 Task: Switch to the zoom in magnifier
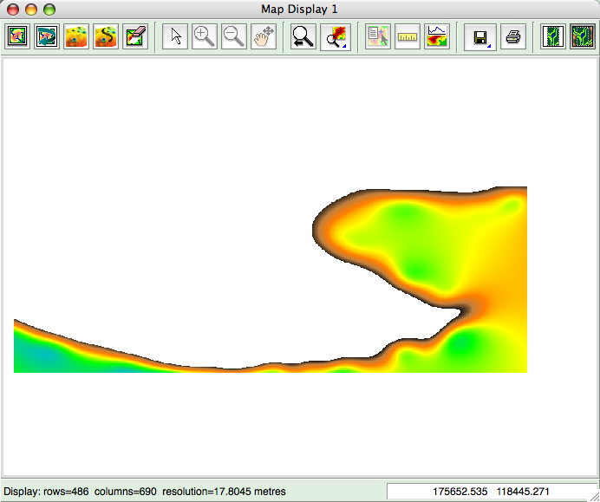(205, 36)
